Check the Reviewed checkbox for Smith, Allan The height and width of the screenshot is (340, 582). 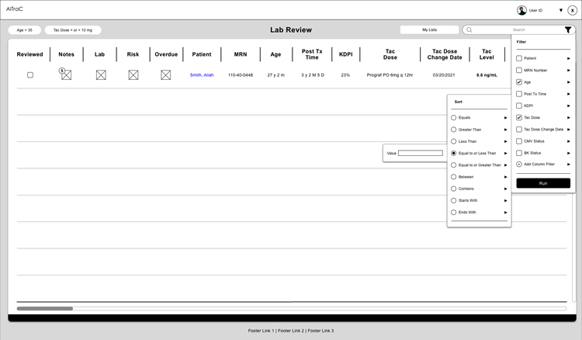coord(30,75)
